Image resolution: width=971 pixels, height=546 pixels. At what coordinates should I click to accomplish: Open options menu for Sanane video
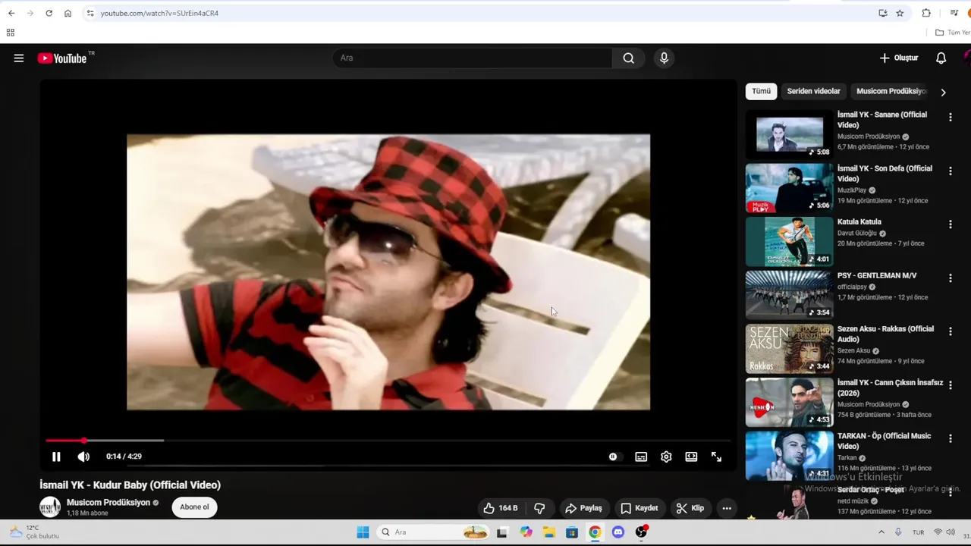[950, 118]
